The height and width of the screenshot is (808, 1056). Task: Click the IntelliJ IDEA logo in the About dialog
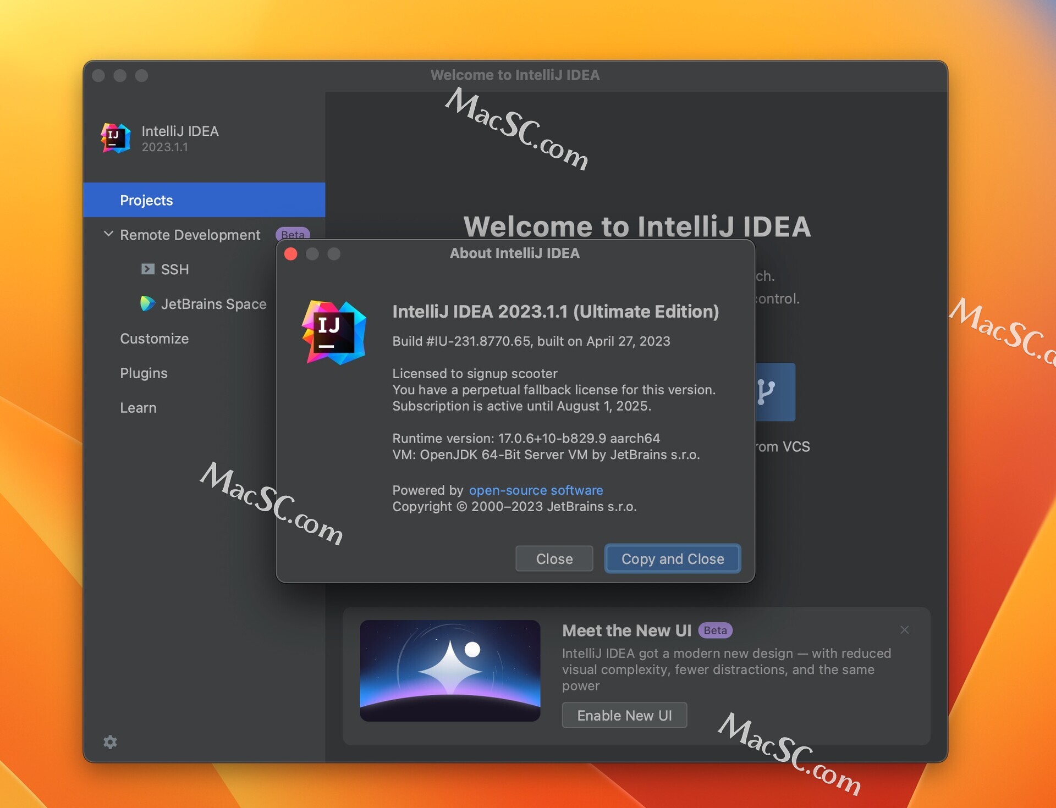(334, 332)
